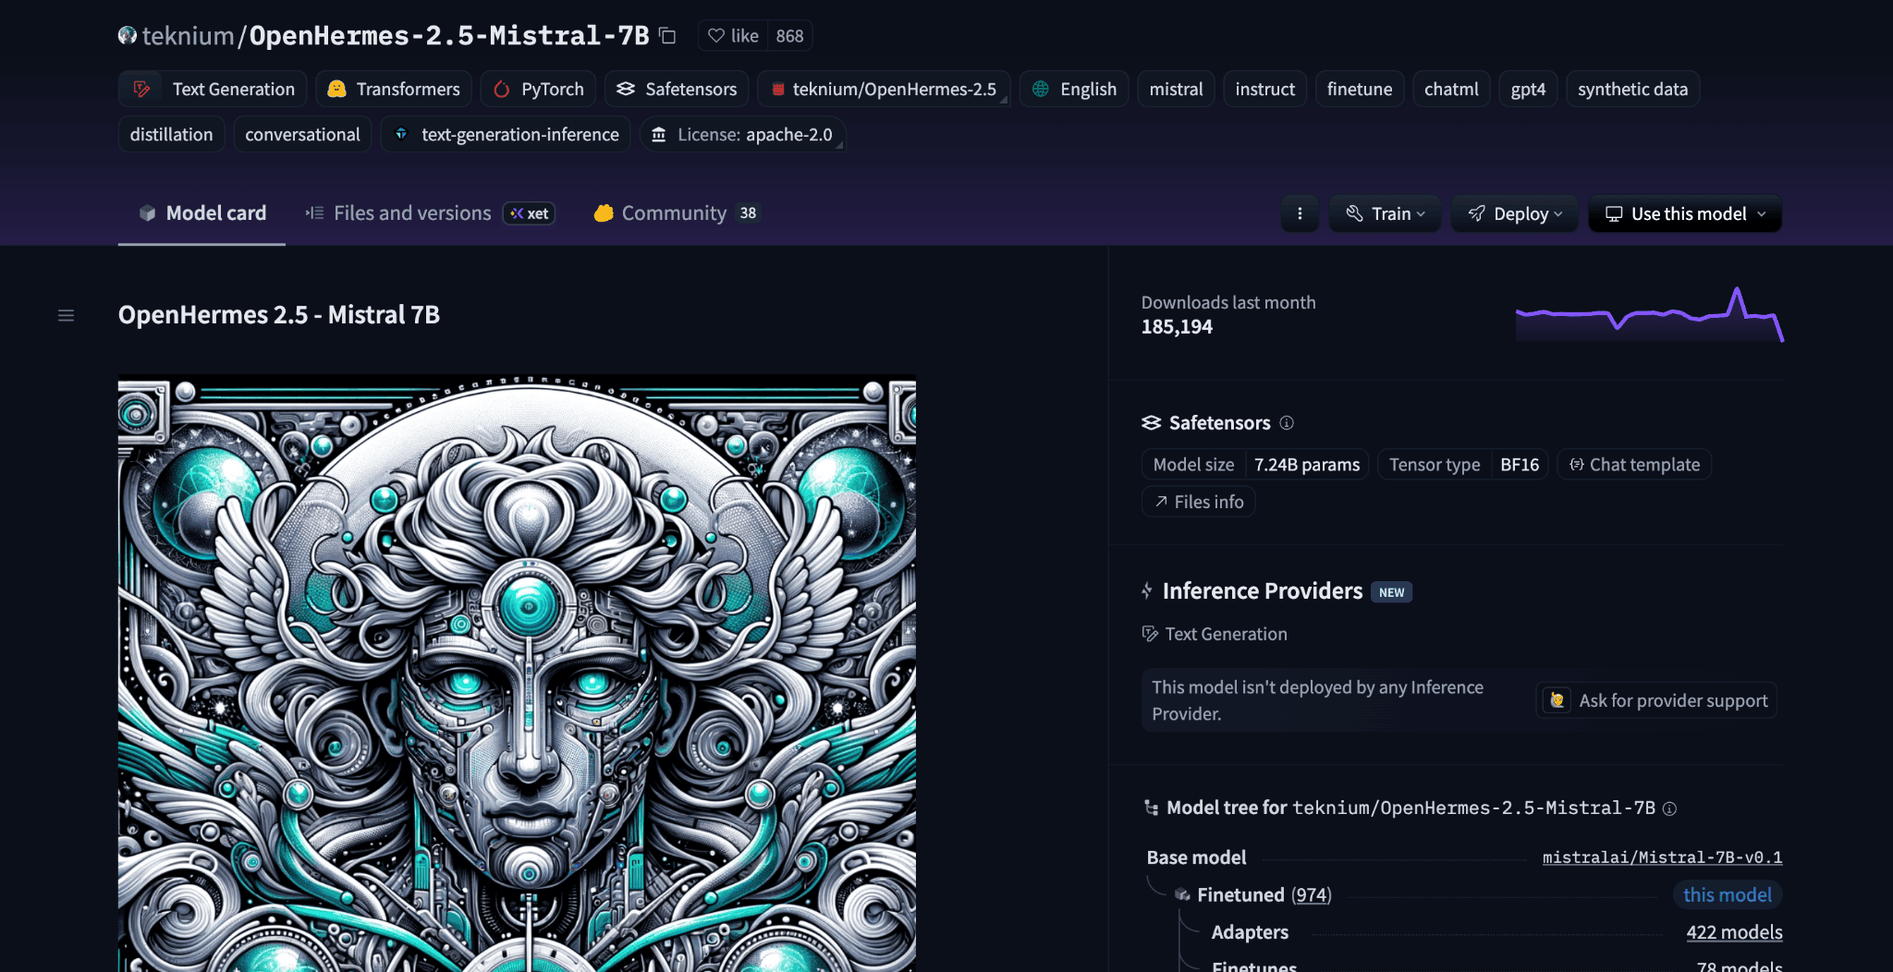Viewport: 1893px width, 972px height.
Task: Click the downloads last month chart
Action: (1649, 315)
